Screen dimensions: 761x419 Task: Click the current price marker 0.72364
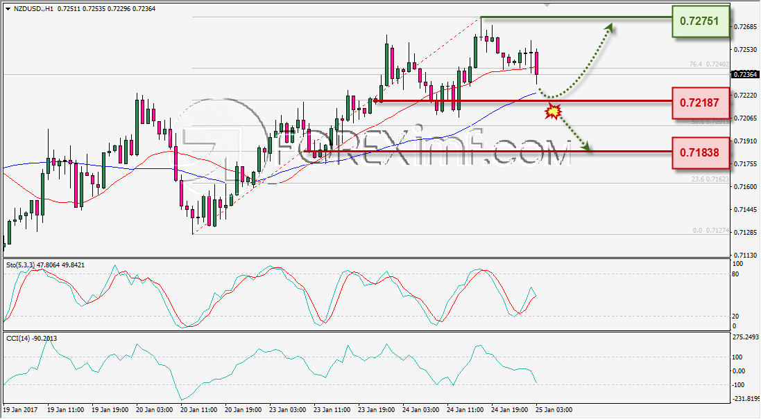click(x=744, y=75)
